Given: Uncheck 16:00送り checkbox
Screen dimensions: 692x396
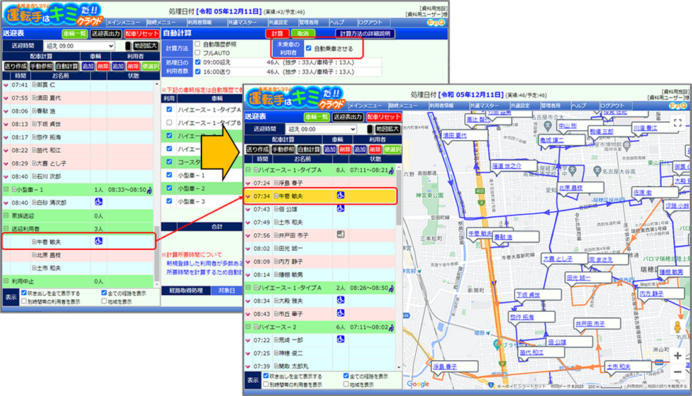Looking at the screenshot, I should pyautogui.click(x=198, y=72).
